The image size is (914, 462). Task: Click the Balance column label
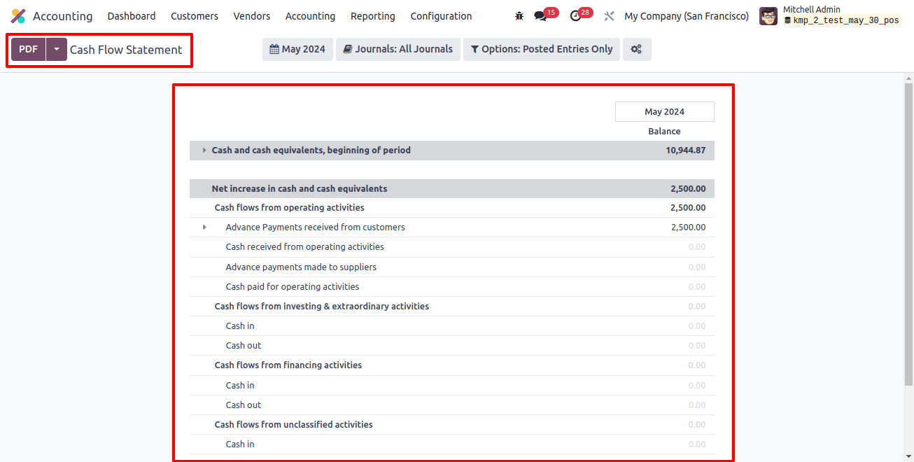tap(664, 132)
